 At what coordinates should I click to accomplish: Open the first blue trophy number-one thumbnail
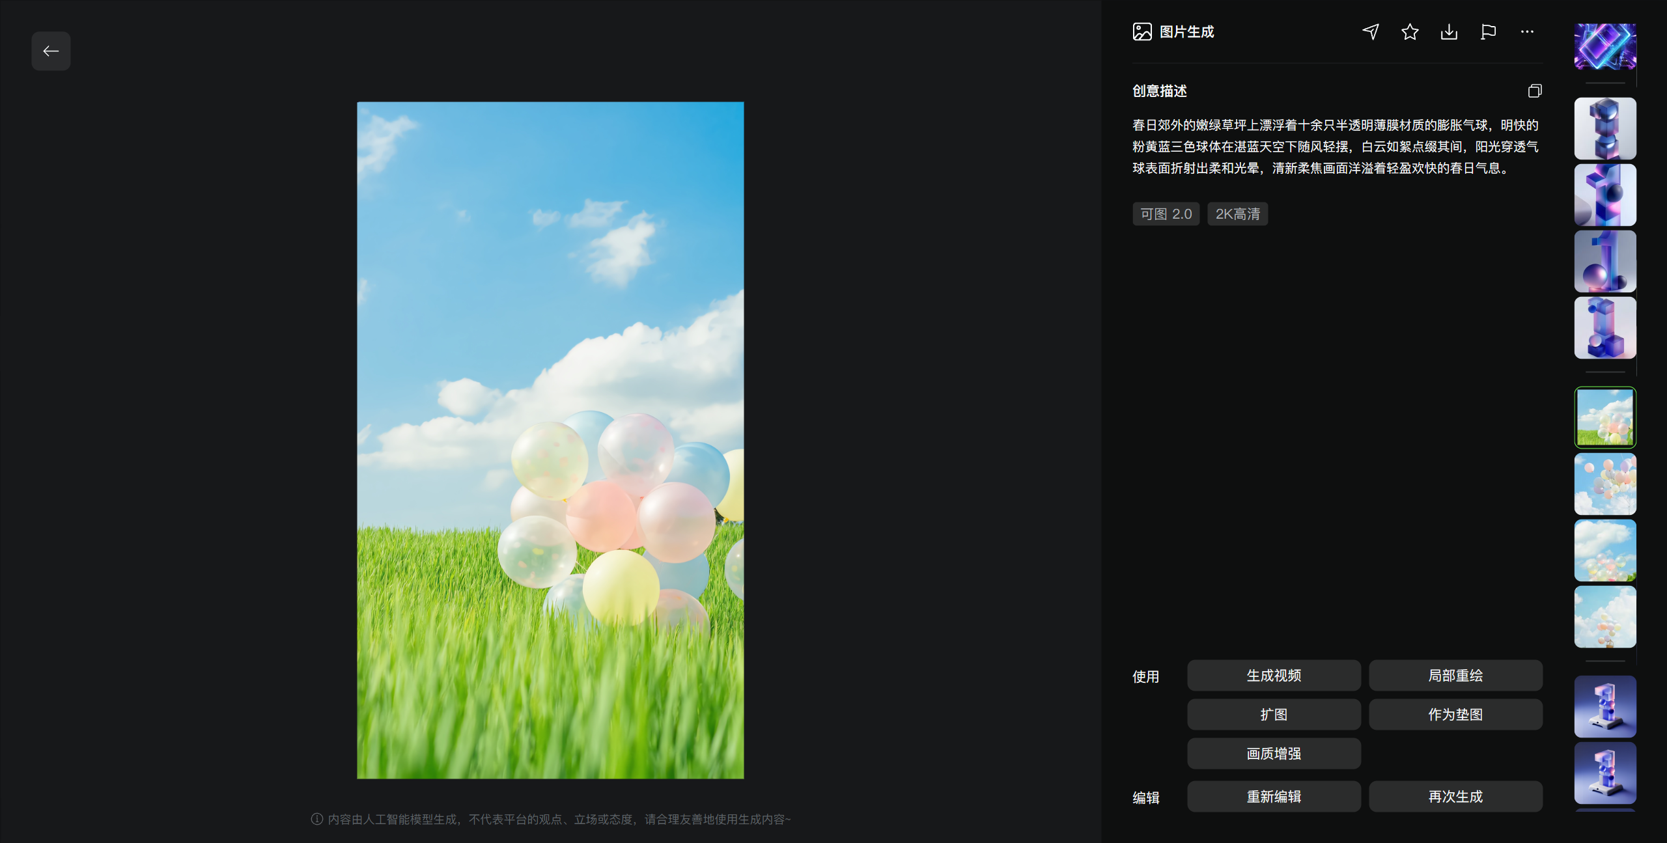click(1605, 706)
